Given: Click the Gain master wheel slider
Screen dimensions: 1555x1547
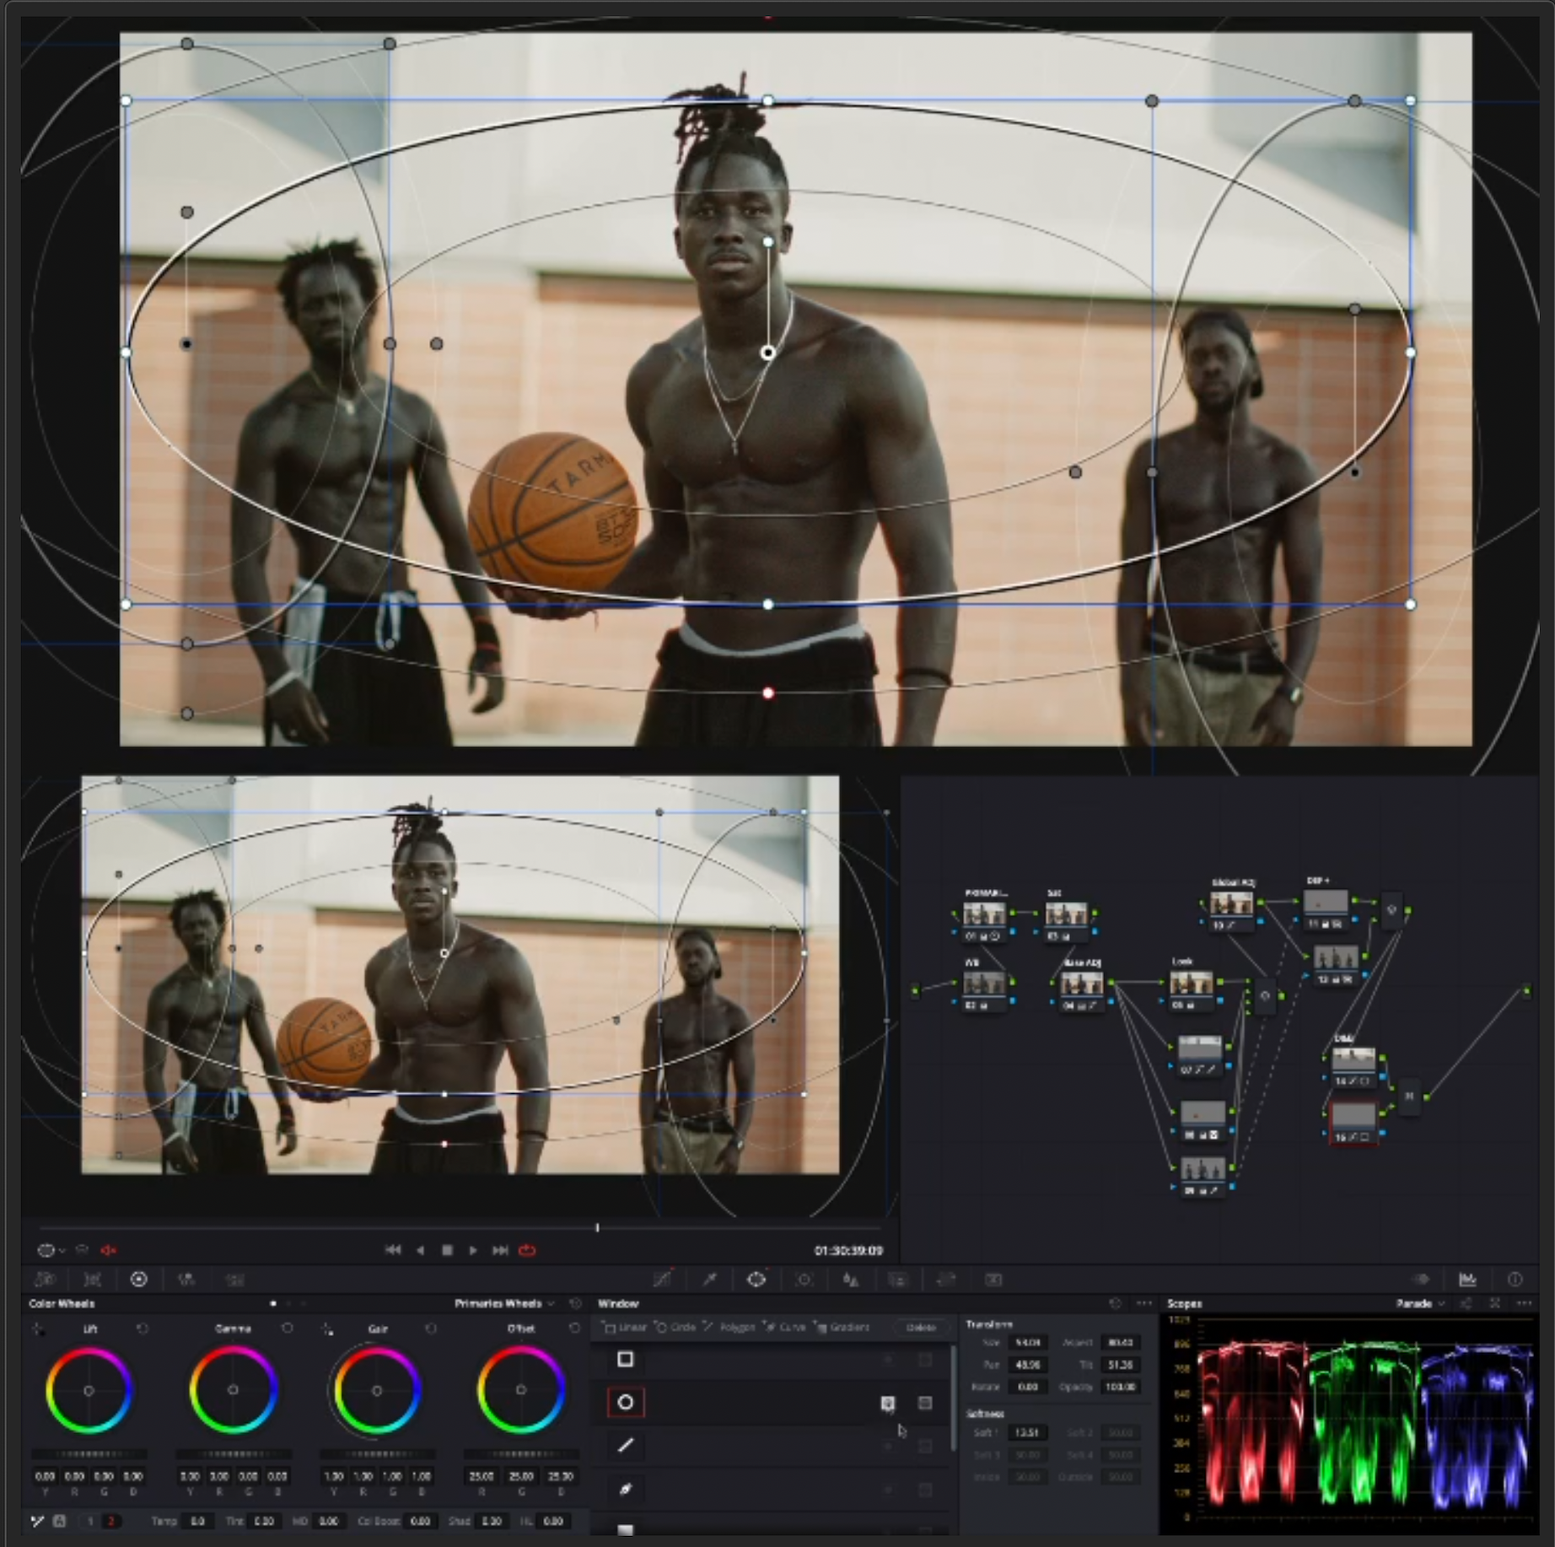Looking at the screenshot, I should [x=377, y=1453].
